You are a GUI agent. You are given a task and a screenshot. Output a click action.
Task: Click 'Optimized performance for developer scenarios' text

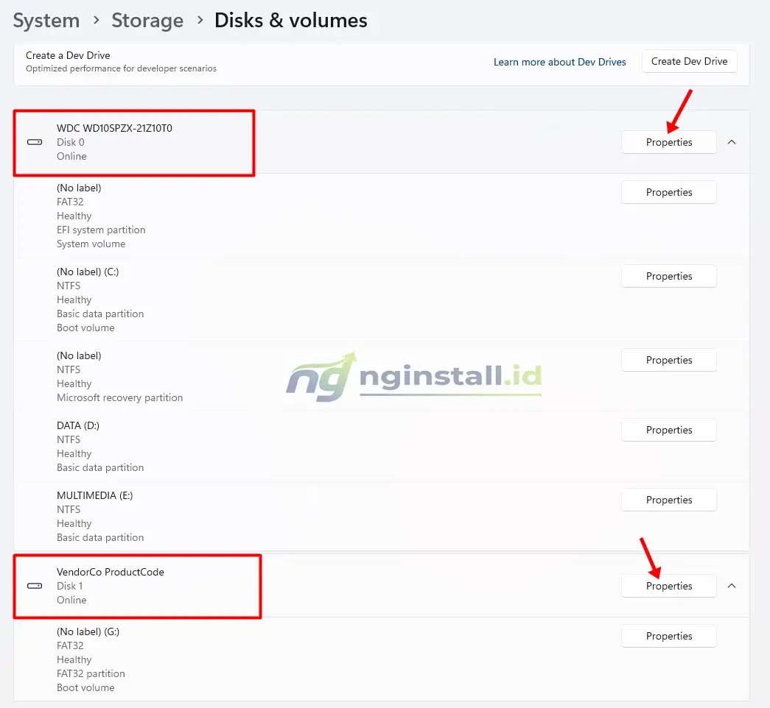(121, 68)
